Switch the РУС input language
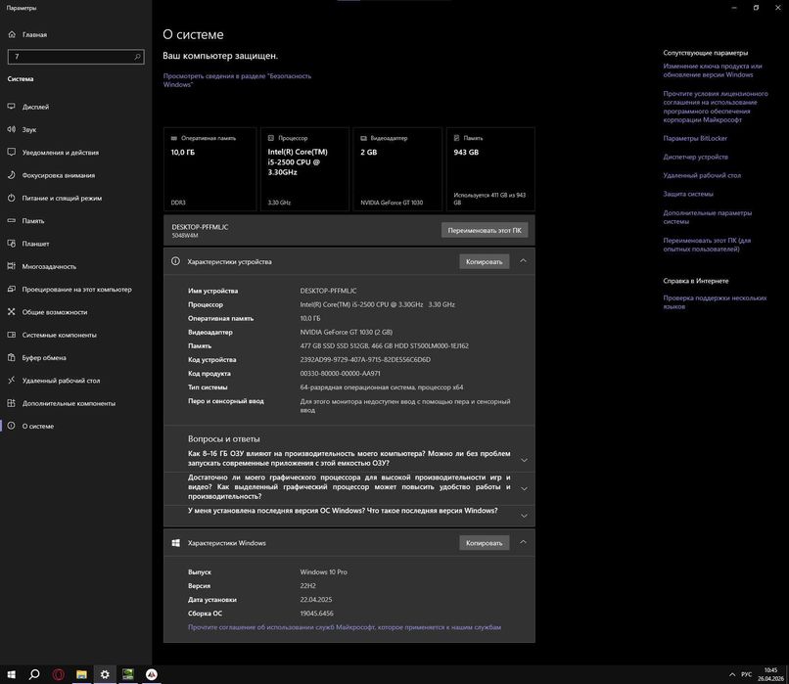This screenshot has width=789, height=684. tap(746, 674)
